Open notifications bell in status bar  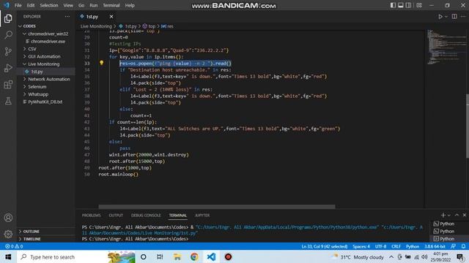pos(463,246)
